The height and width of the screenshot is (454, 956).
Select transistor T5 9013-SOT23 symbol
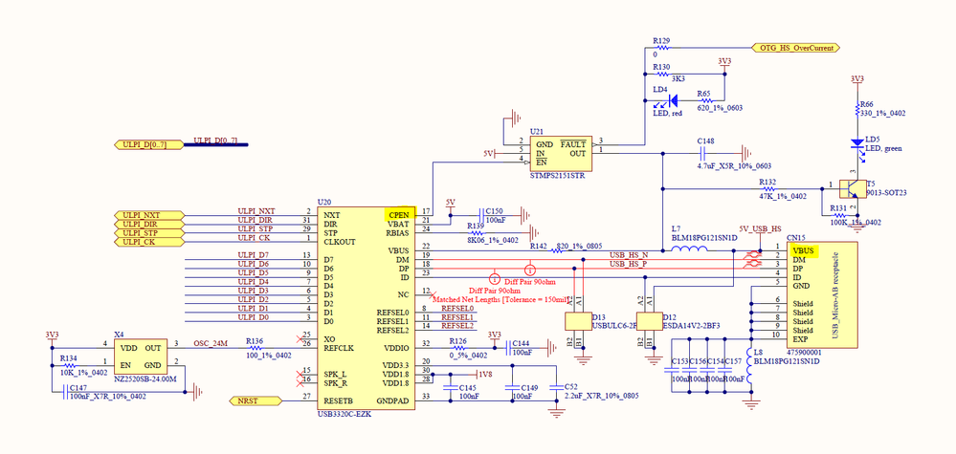[851, 188]
